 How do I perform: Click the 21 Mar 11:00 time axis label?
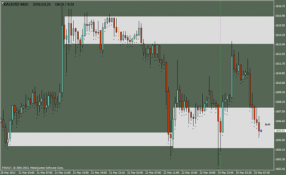coord(63,173)
